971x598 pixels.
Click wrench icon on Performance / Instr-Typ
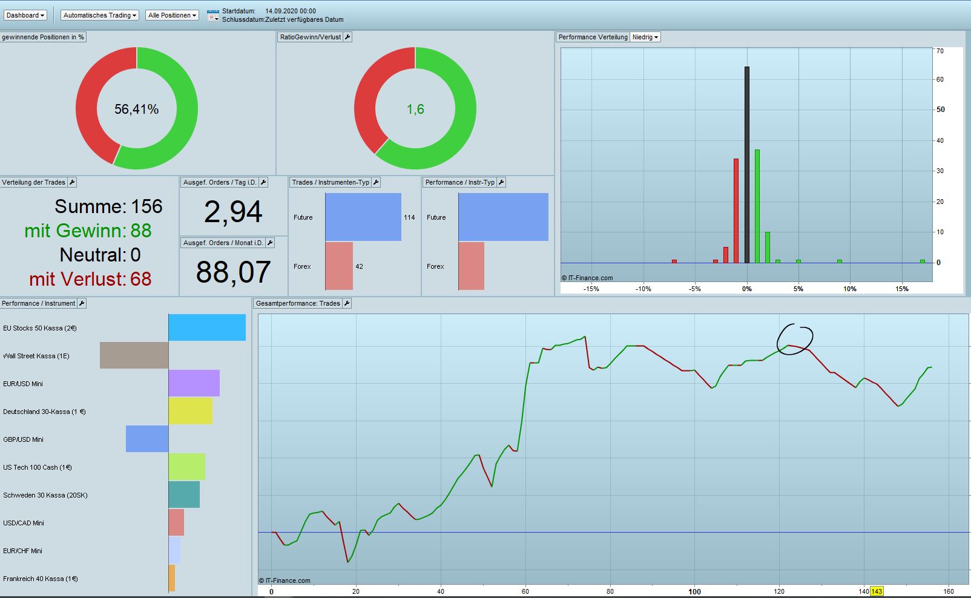(501, 182)
